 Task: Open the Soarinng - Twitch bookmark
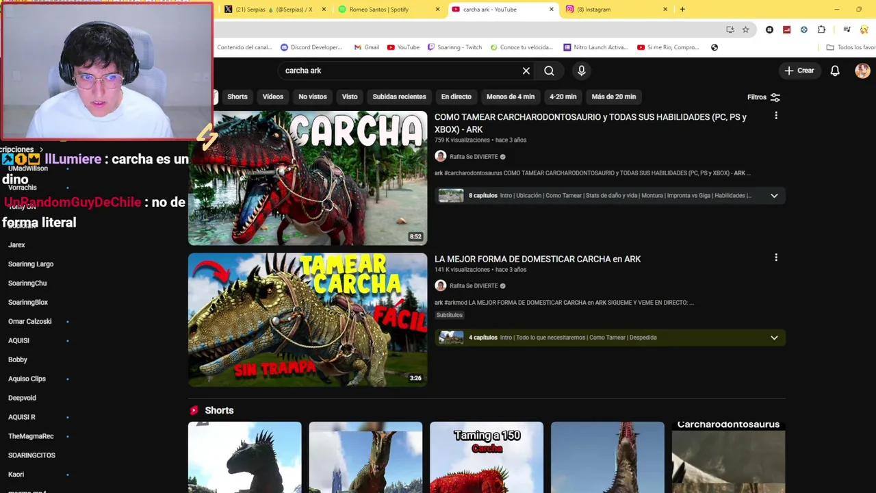click(454, 47)
